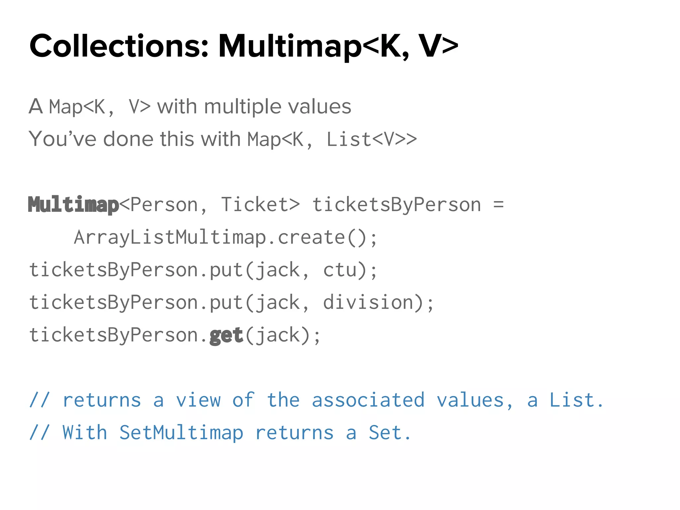Click "<Person, Ticket>" type parameters
680x510 pixels.
(209, 205)
